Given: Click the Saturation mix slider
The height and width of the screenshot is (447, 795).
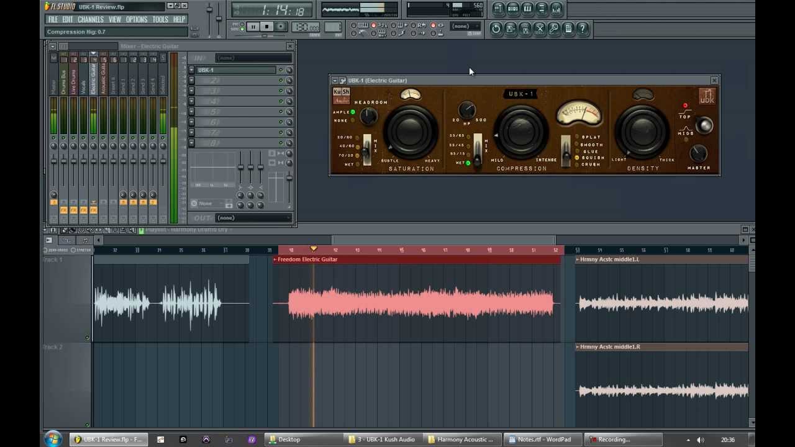Looking at the screenshot, I should point(367,150).
